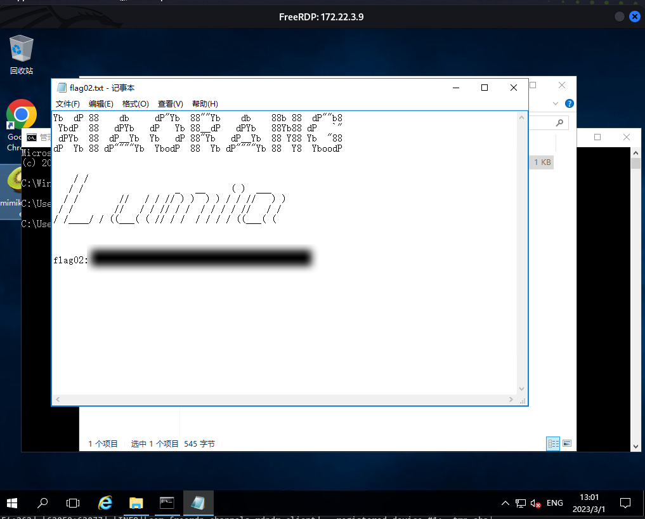
Task: Maximize the Command Prompt window
Action: [x=597, y=137]
